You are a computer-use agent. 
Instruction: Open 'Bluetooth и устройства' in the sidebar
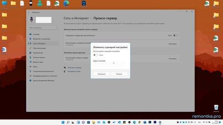[x=44, y=39]
